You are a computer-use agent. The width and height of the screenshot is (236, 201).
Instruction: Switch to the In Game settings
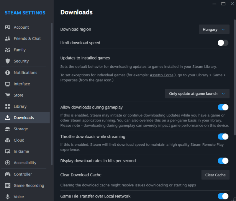[x=21, y=151]
